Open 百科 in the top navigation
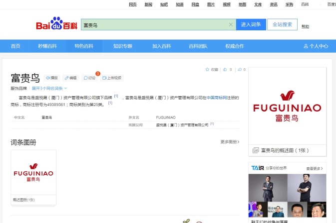 pos(305,4)
